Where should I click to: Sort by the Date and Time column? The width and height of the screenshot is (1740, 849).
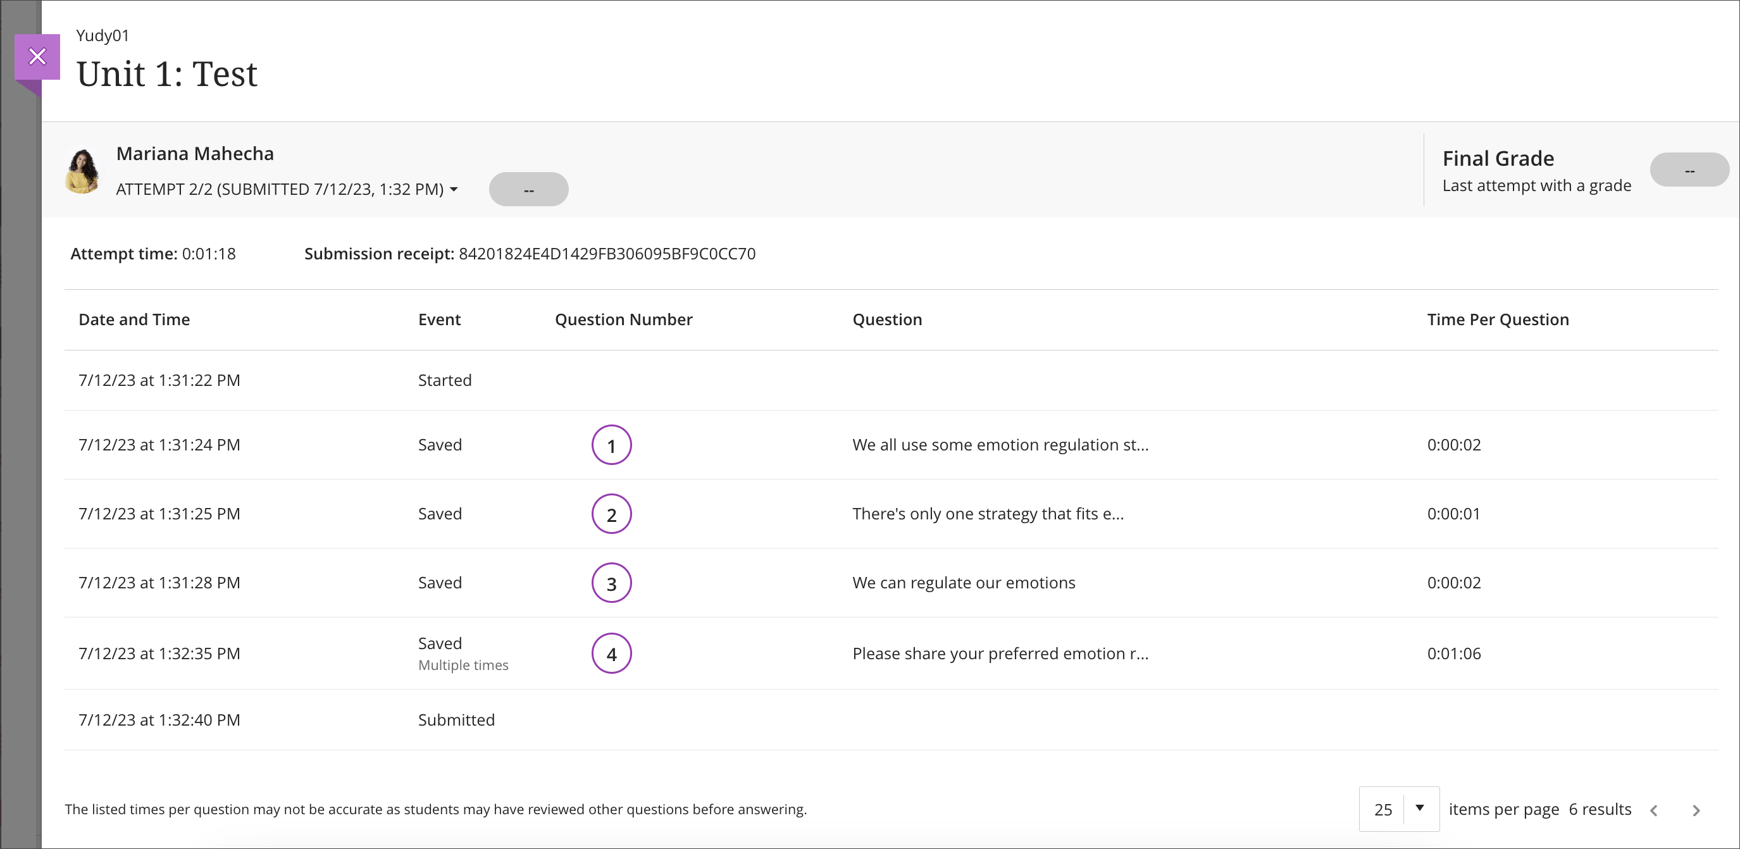[x=133, y=319]
